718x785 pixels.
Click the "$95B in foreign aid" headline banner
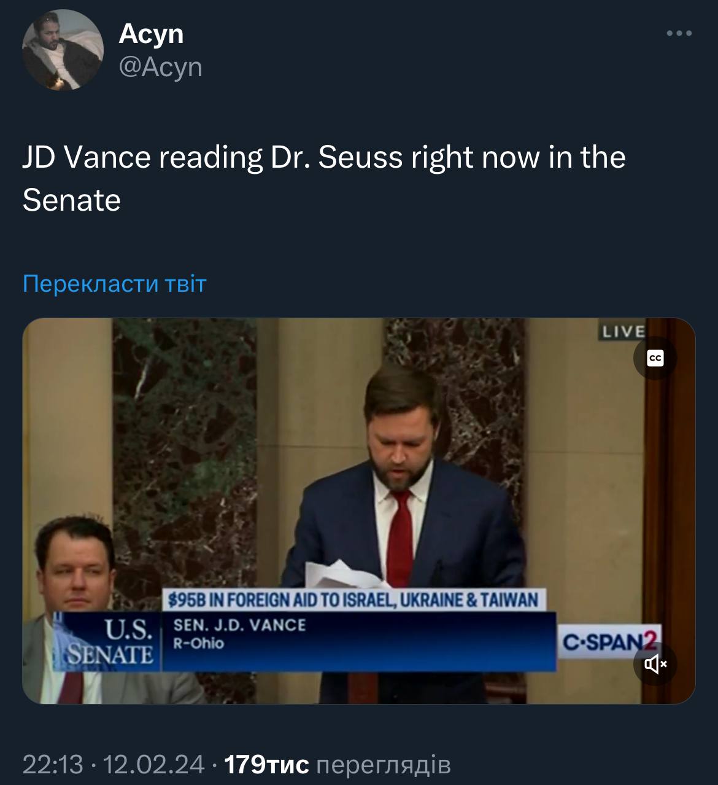click(x=353, y=599)
